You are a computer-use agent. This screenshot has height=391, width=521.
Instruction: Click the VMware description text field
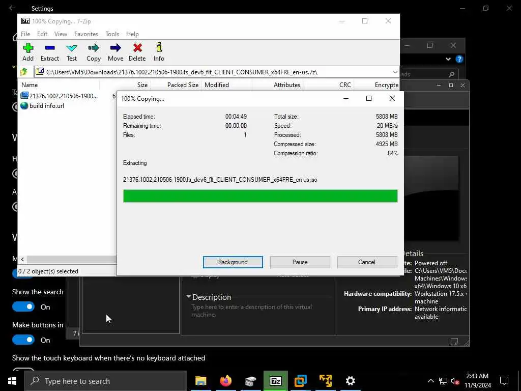[x=251, y=311]
